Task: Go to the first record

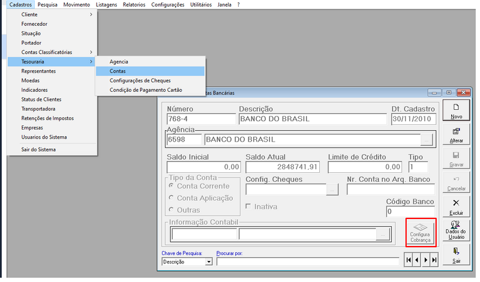Action: coord(409,260)
